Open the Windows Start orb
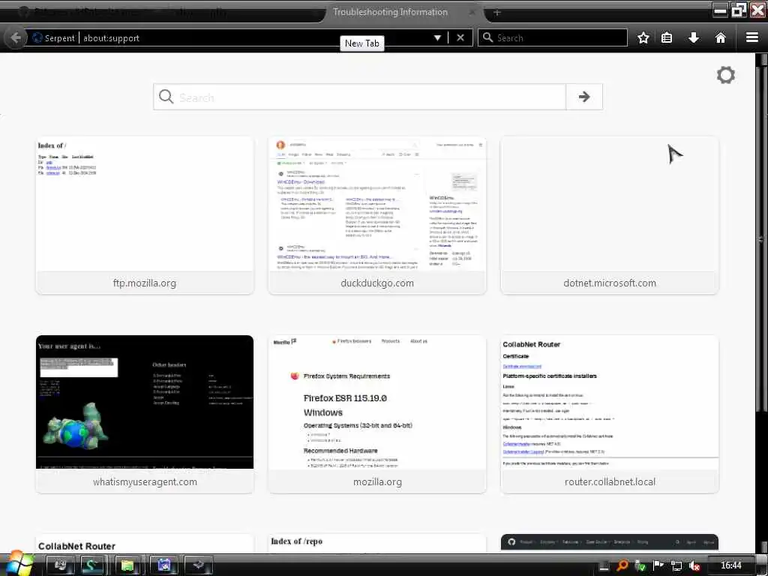This screenshot has width=768, height=576. click(x=18, y=564)
